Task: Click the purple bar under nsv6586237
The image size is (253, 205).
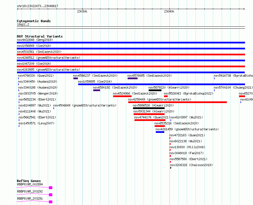Action: point(76,78)
